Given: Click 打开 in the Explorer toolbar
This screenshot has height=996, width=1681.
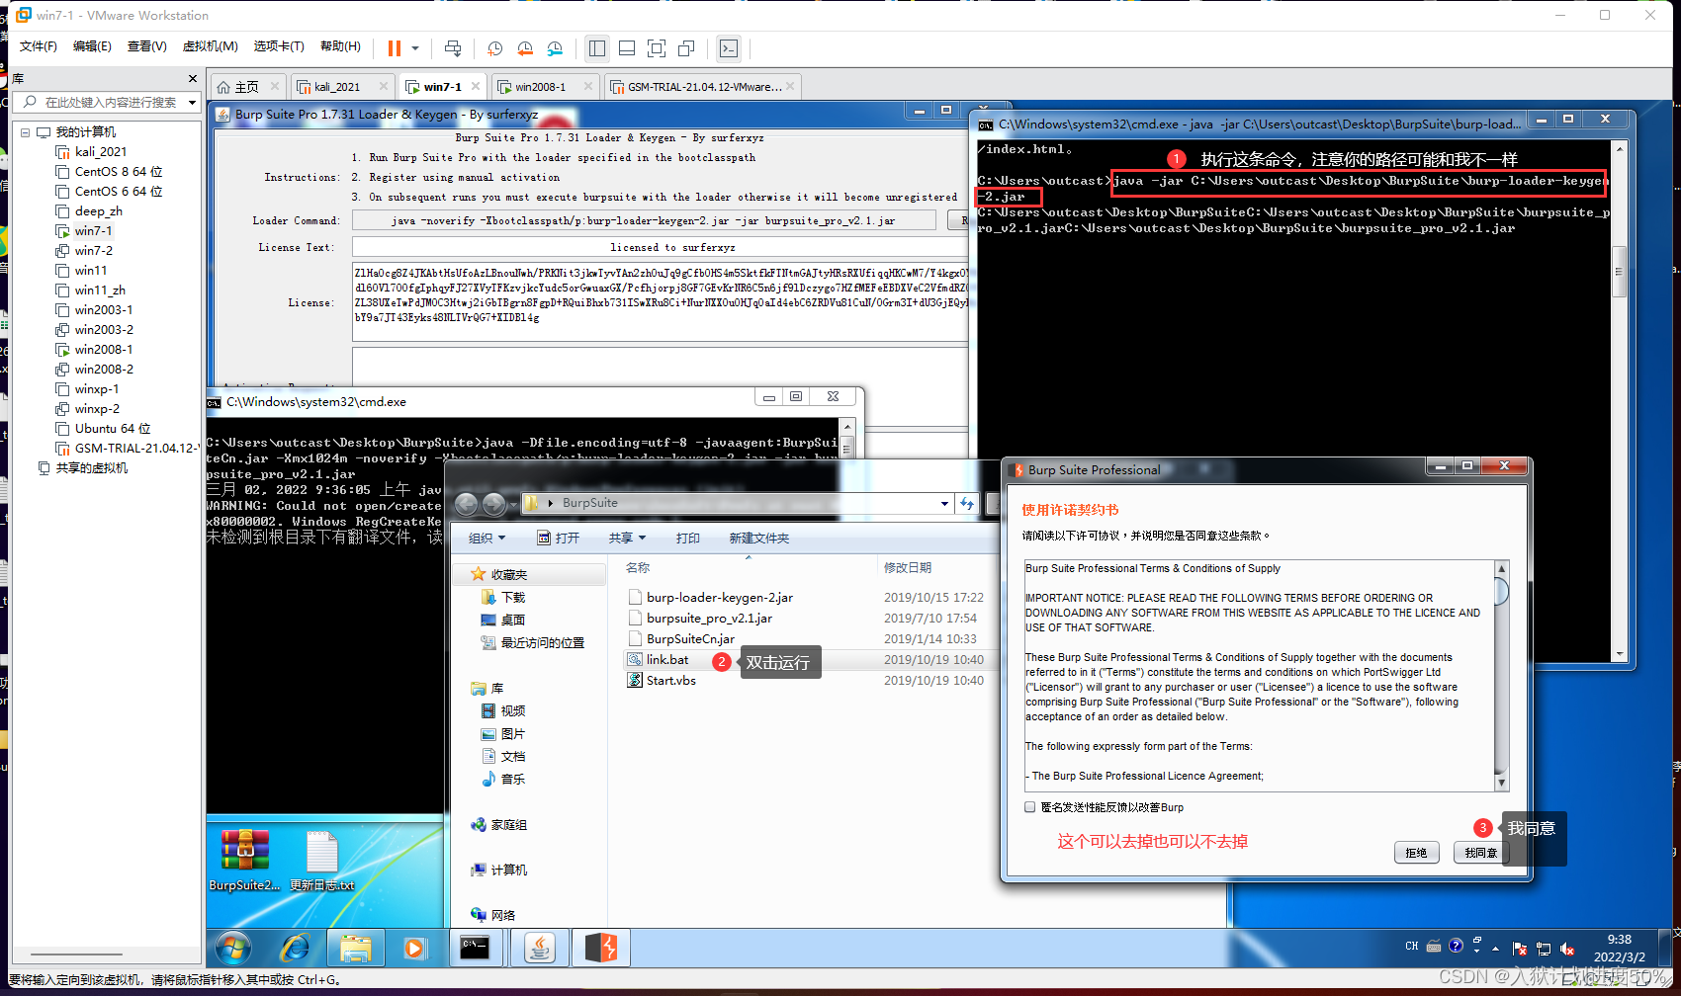Looking at the screenshot, I should click(x=558, y=538).
